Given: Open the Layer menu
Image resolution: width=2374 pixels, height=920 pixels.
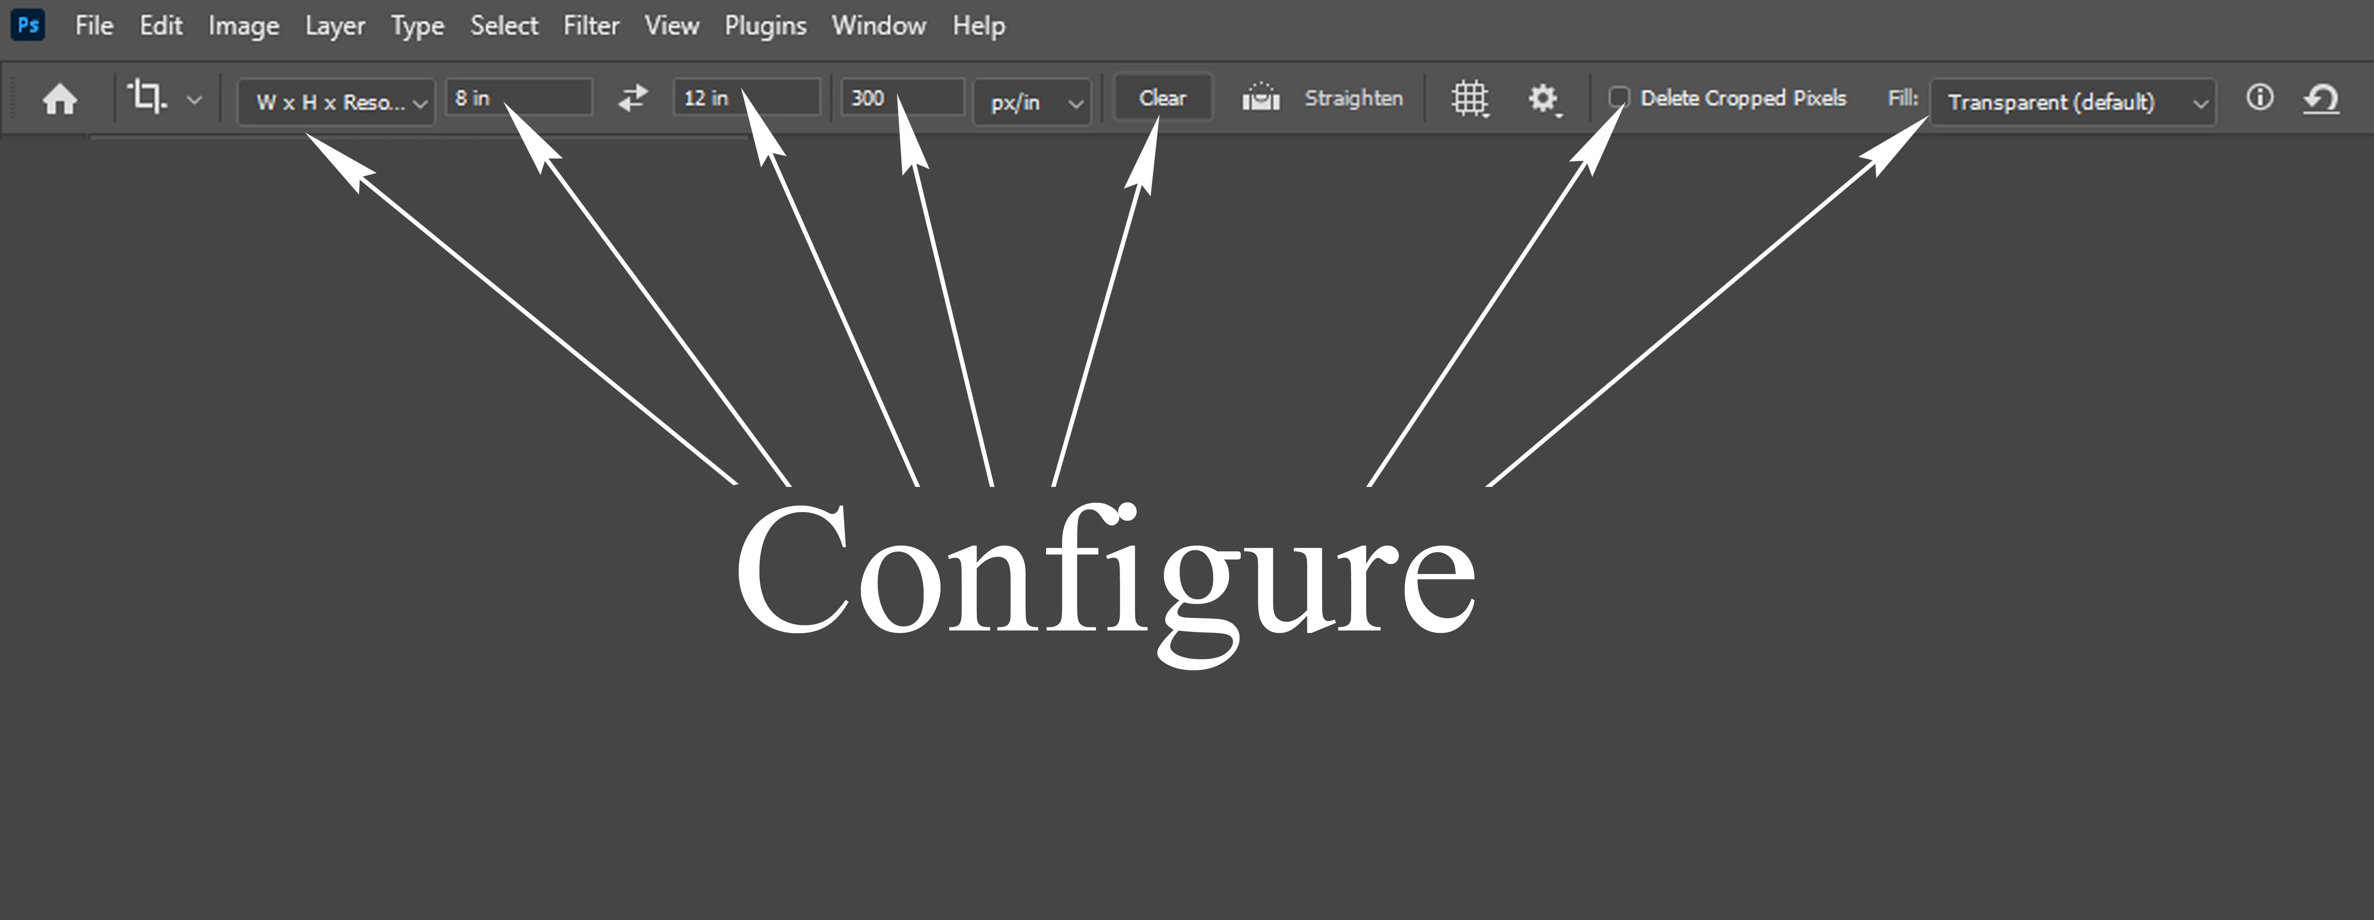Looking at the screenshot, I should point(334,26).
